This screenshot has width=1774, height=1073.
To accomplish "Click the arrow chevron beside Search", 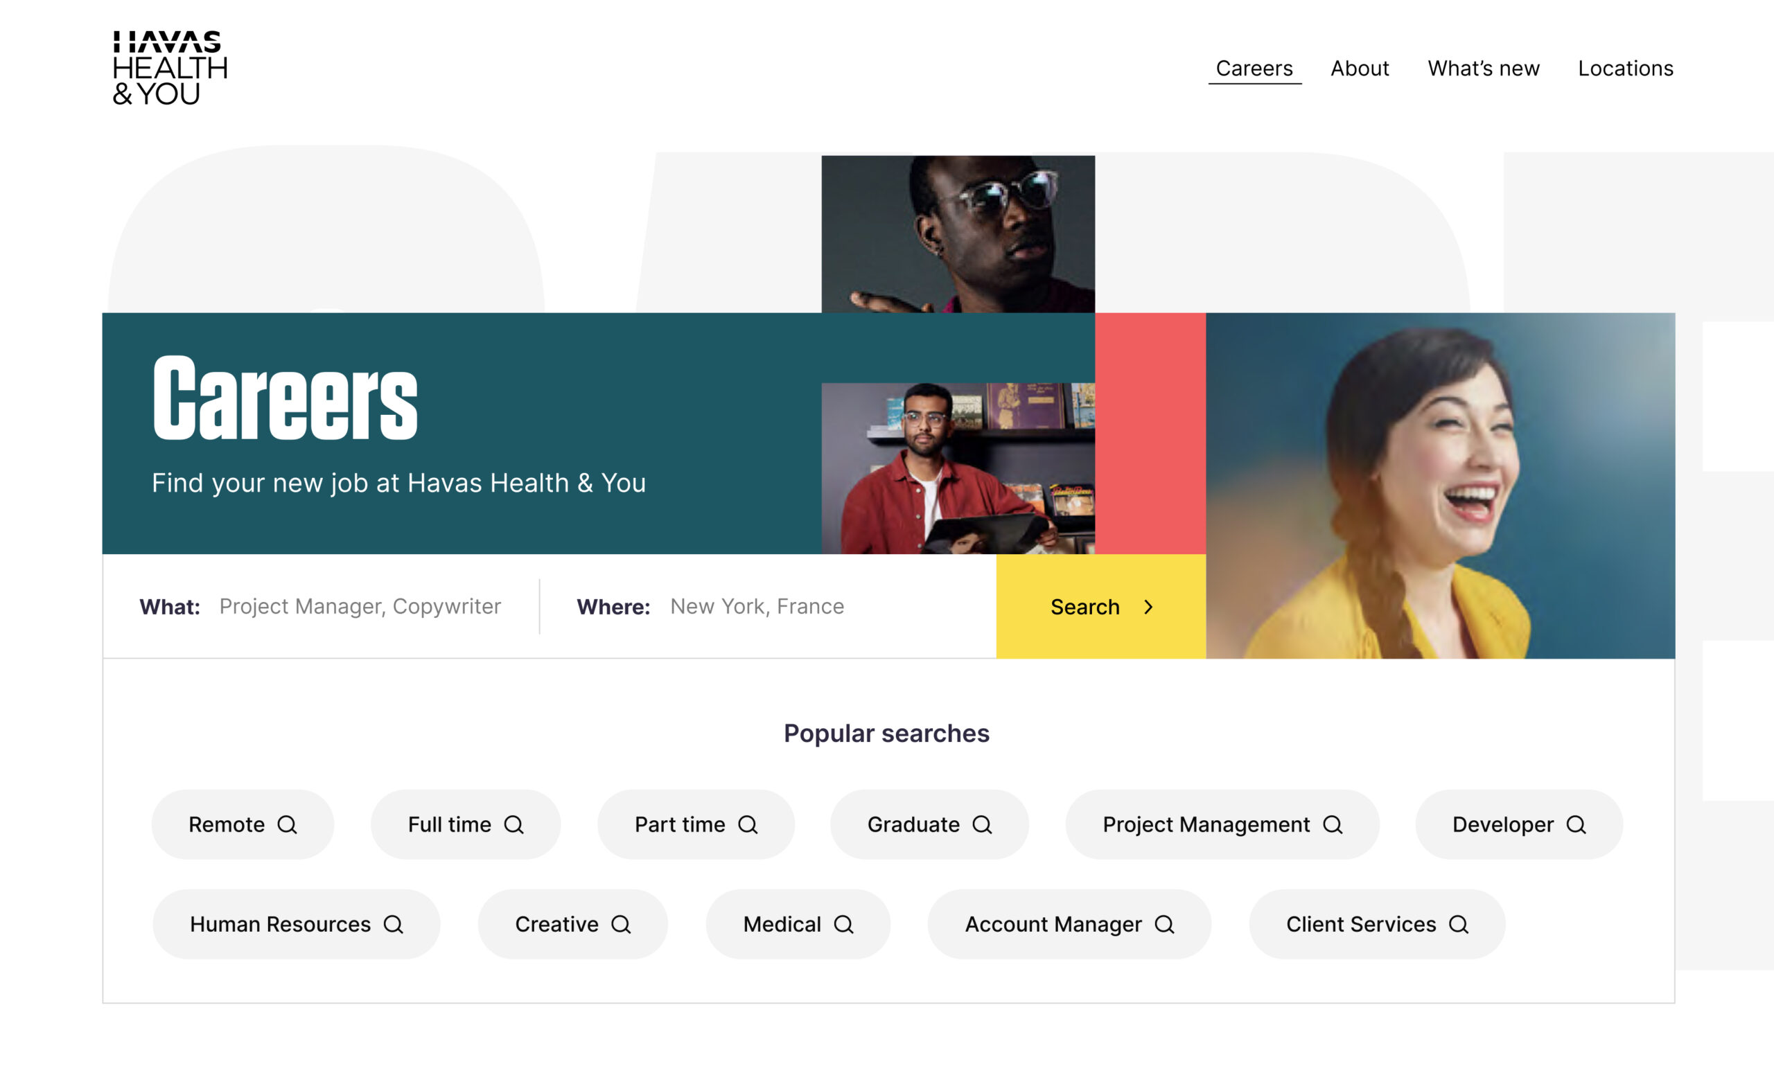I will tap(1148, 608).
